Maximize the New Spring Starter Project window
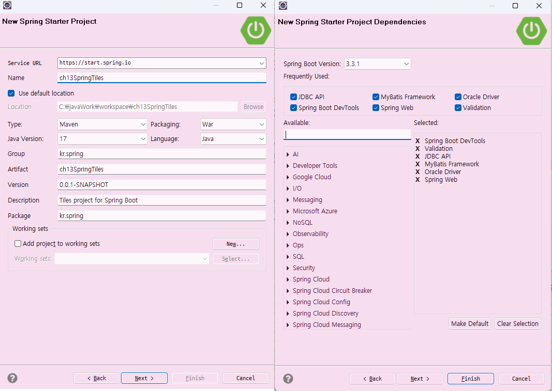The height and width of the screenshot is (391, 552). (x=240, y=5)
